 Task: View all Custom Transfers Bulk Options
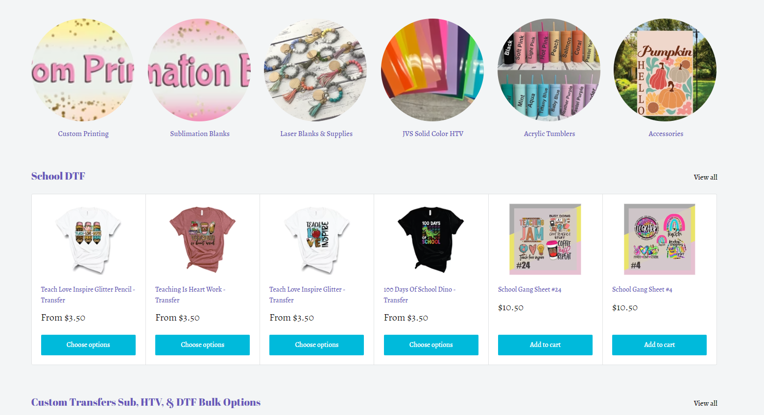click(705, 403)
